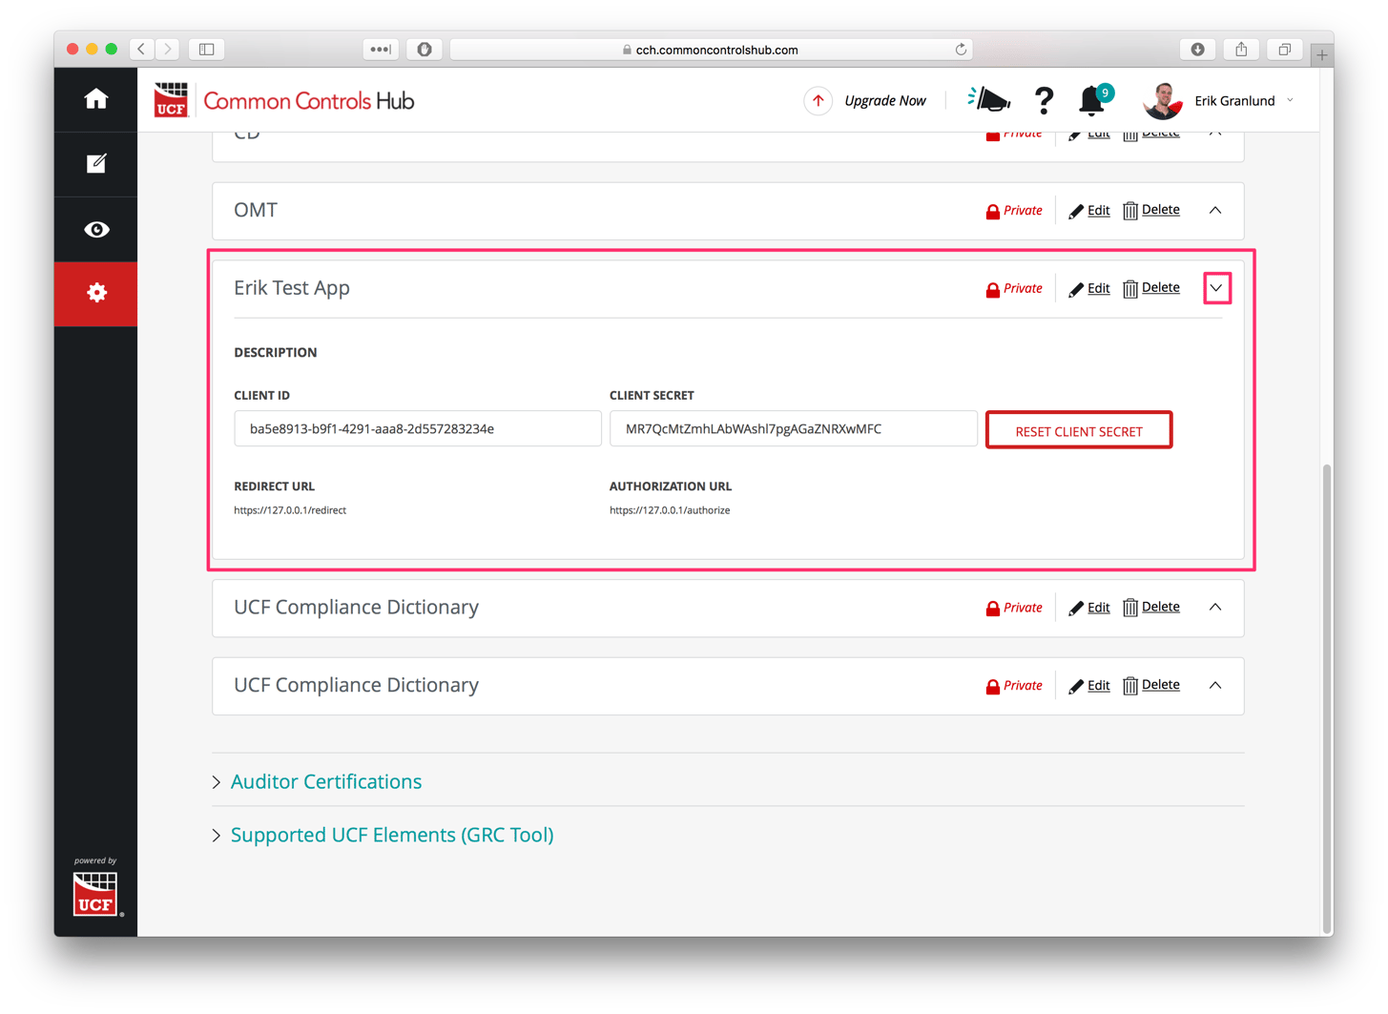Viewport: 1388px width, 1014px height.
Task: Open the edit/compose sidebar icon
Action: [x=95, y=164]
